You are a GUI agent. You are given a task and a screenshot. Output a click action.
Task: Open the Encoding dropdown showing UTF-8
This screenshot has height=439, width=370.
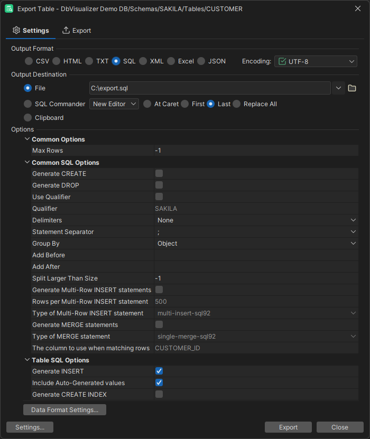click(316, 61)
